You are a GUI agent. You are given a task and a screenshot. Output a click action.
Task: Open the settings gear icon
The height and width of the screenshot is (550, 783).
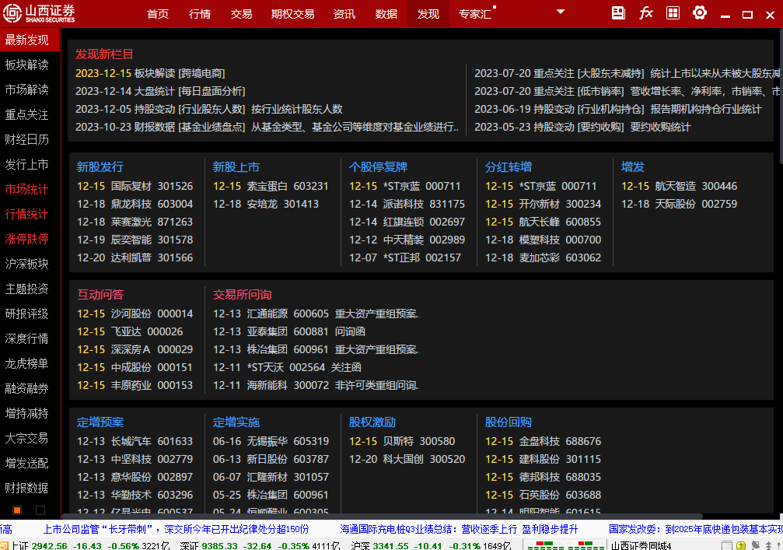(x=700, y=13)
